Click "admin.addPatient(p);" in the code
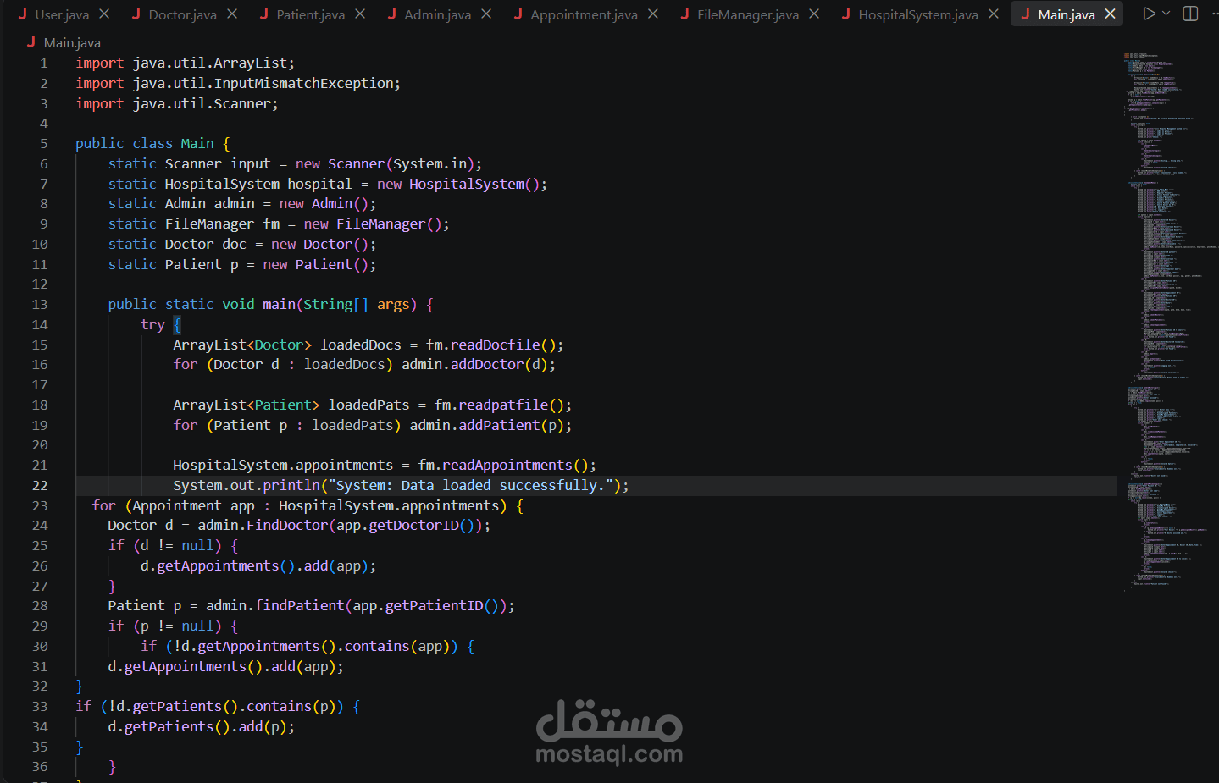1219x783 pixels. tap(491, 425)
